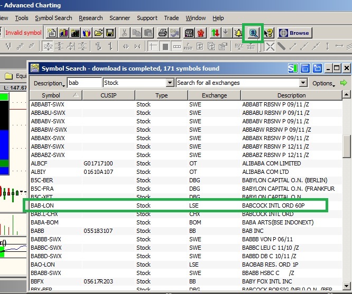The height and width of the screenshot is (294, 352).
Task: Click the alarm bell toolbar icon
Action: click(238, 33)
